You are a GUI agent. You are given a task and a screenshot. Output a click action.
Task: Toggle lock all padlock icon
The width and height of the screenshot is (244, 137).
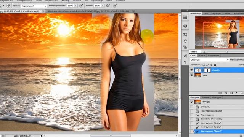click(x=215, y=65)
